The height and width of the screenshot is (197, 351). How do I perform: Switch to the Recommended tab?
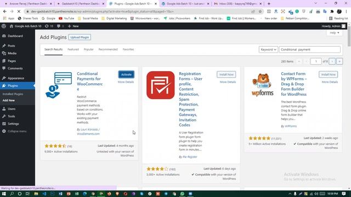click(x=108, y=49)
